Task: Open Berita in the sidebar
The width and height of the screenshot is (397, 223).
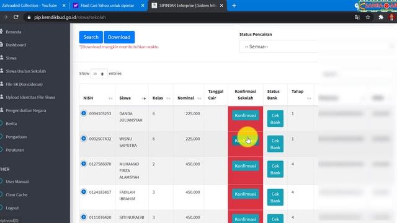Action: [x=11, y=124]
